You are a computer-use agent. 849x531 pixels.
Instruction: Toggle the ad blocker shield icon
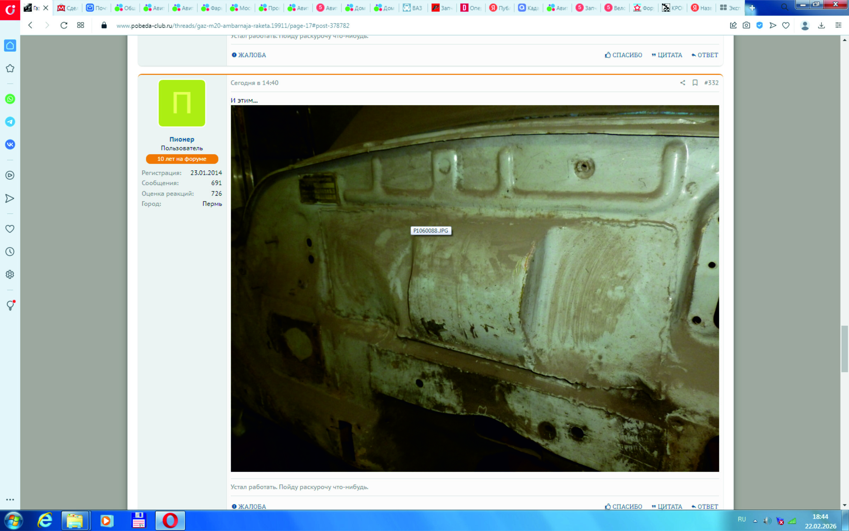(759, 25)
